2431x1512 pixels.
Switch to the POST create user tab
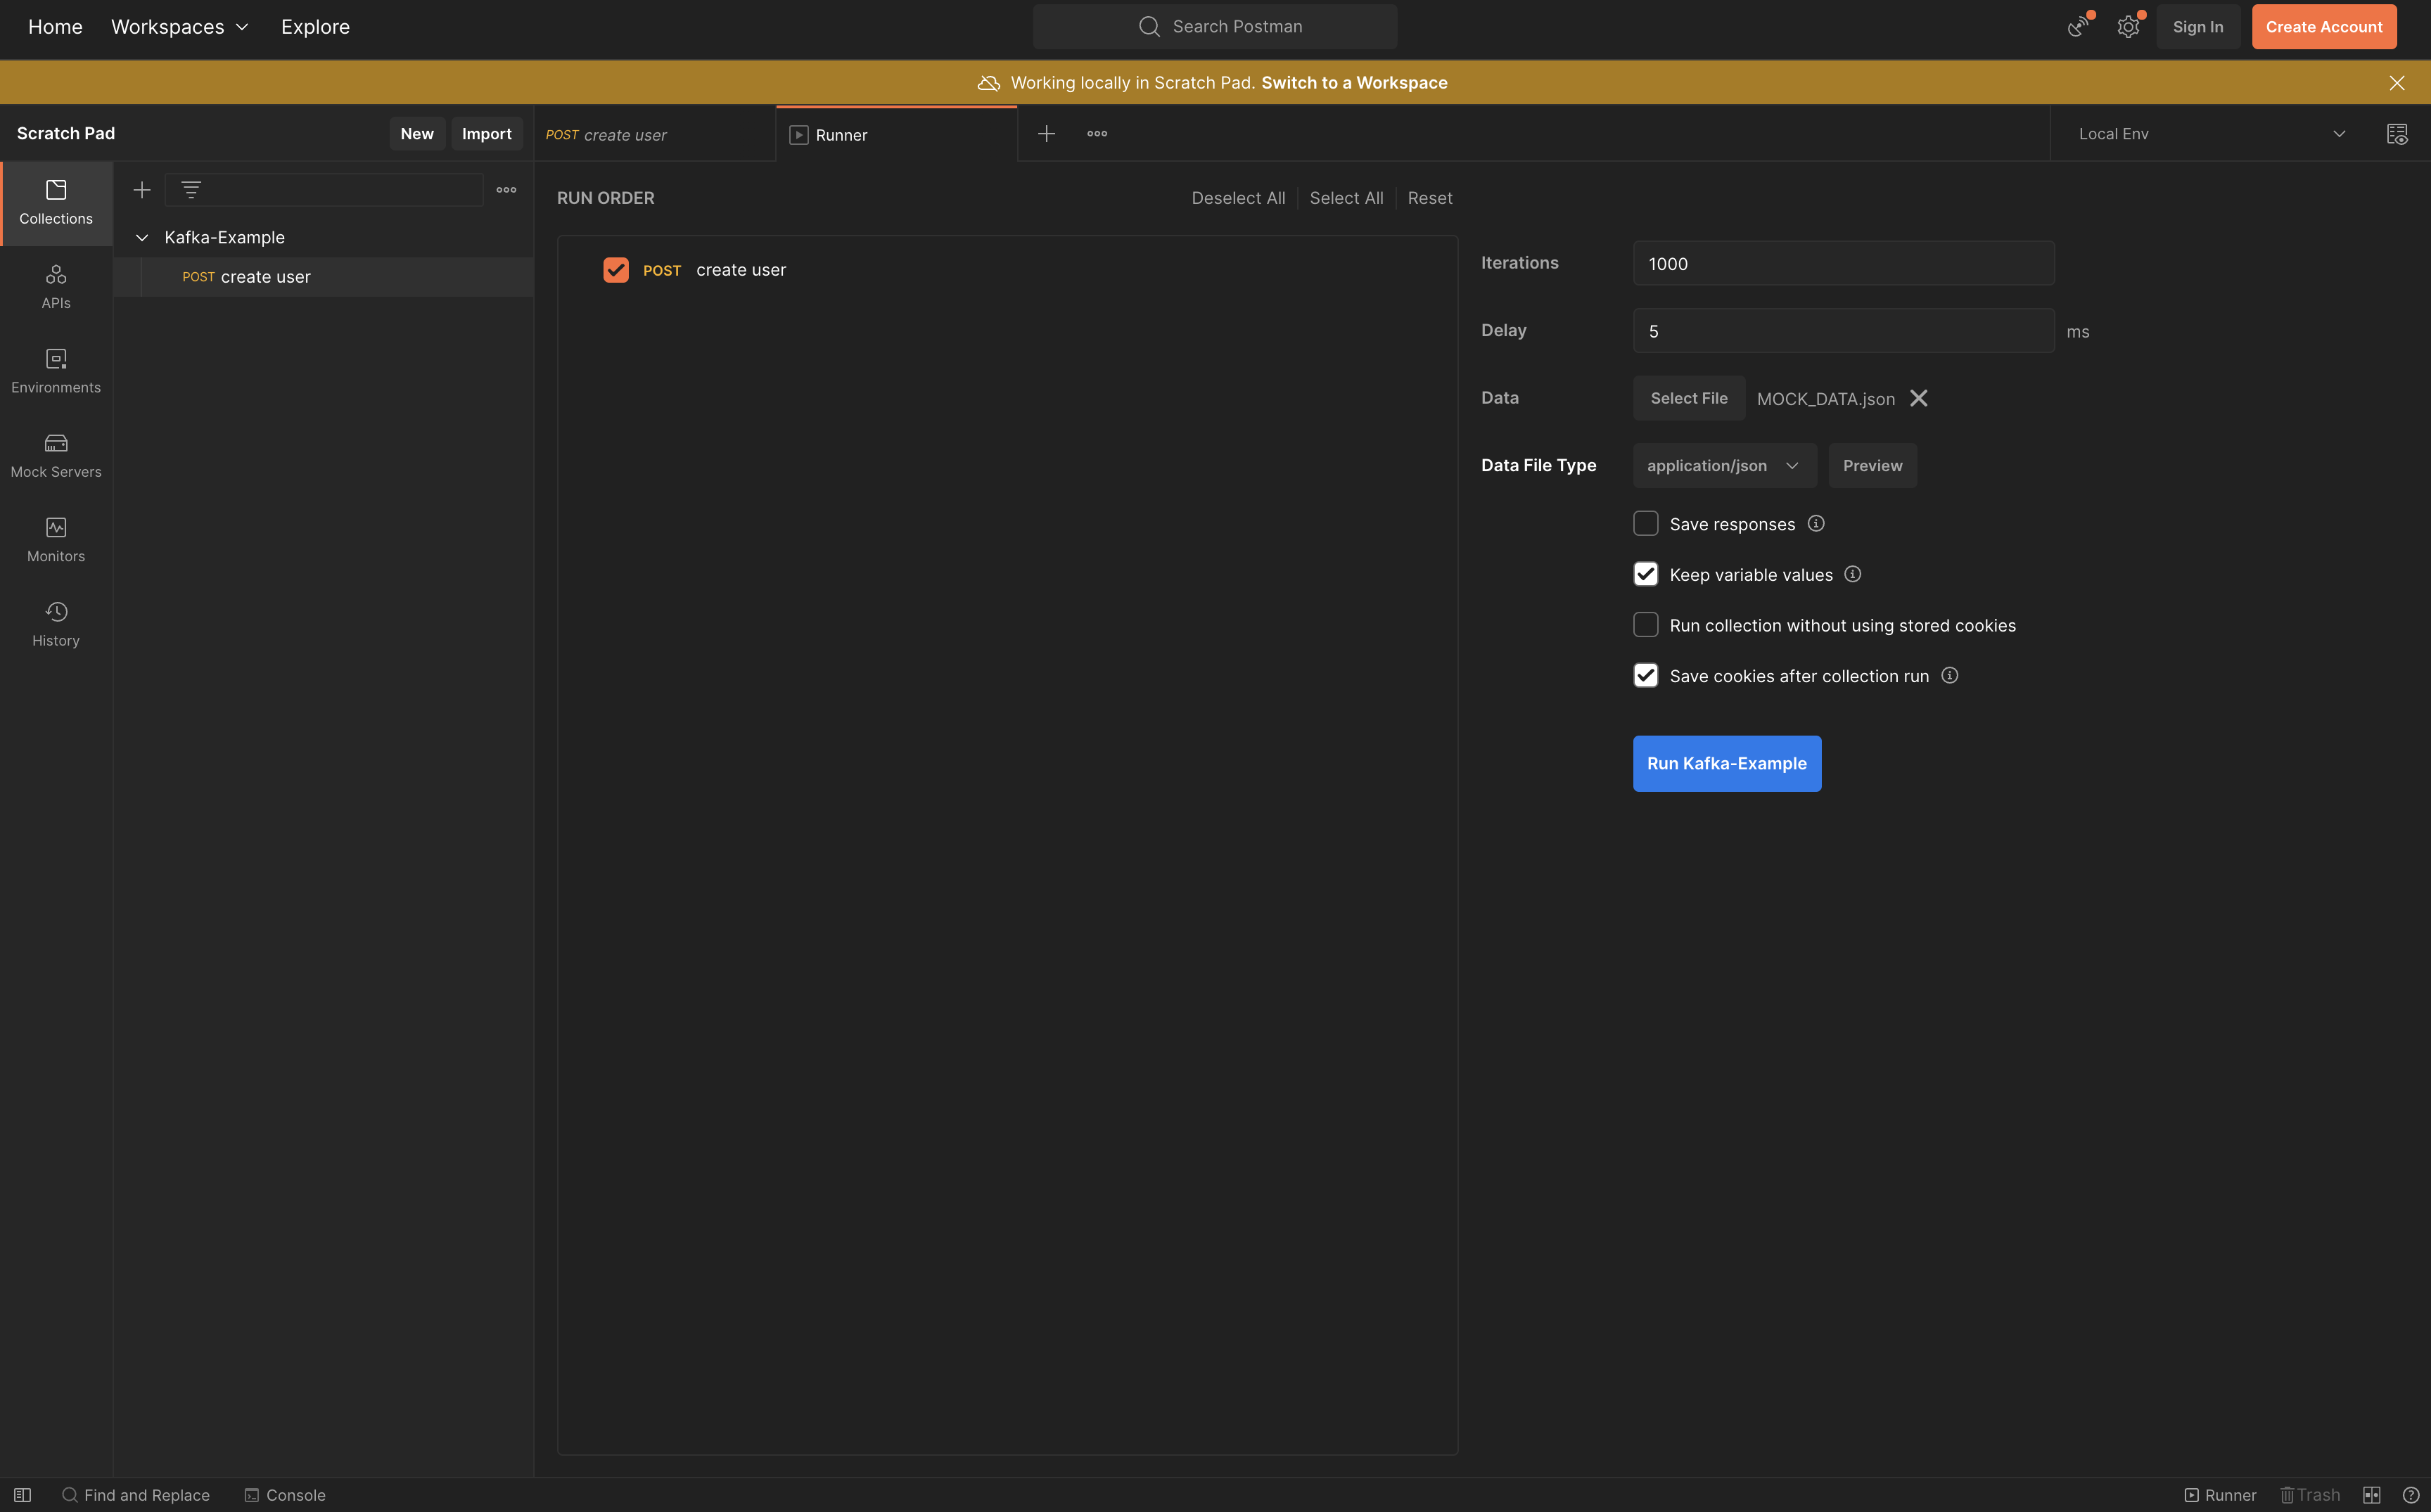[654, 135]
